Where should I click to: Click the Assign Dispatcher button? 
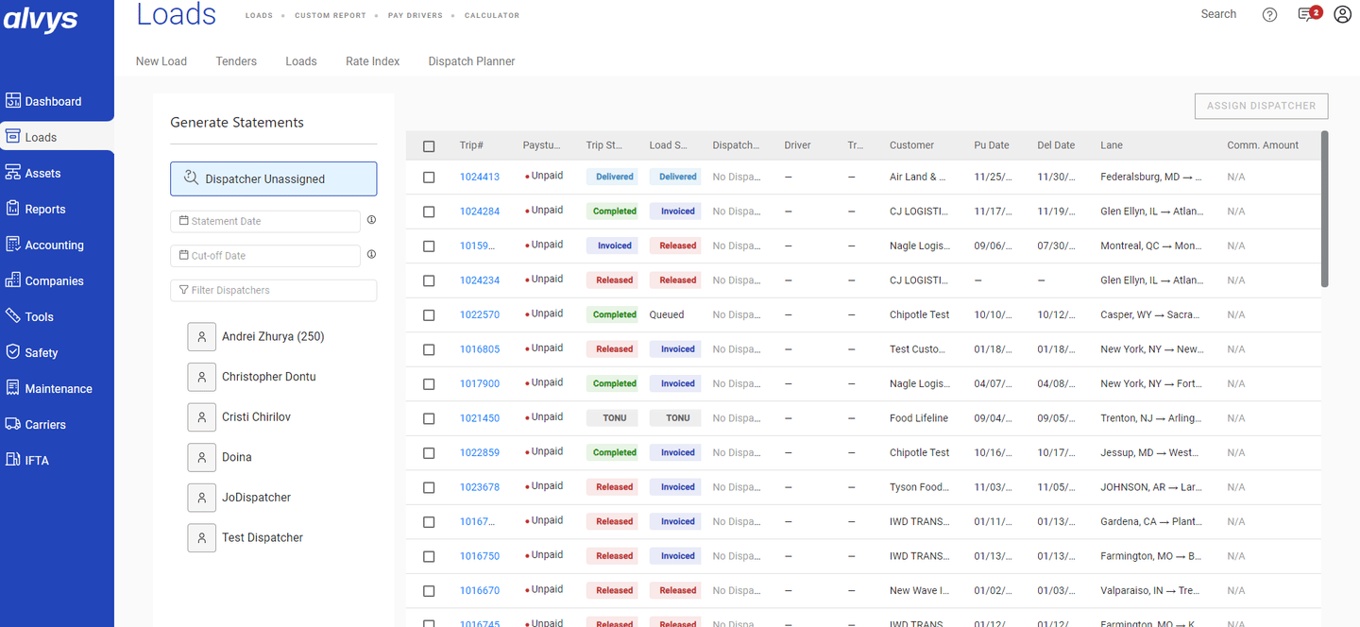pos(1261,106)
